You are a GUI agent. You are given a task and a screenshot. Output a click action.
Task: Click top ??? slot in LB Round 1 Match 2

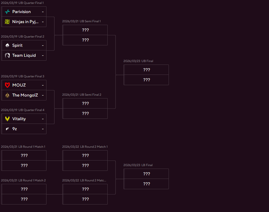24,189
